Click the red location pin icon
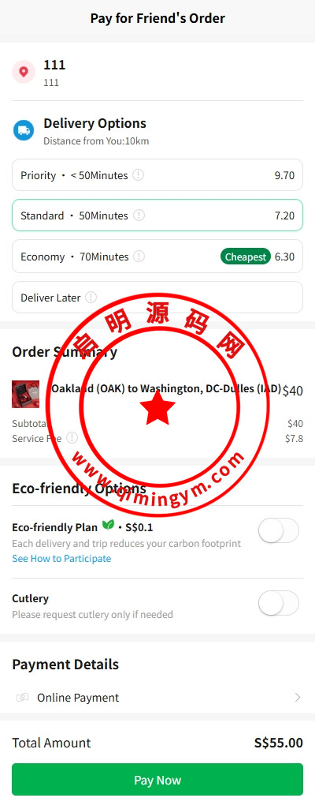This screenshot has width=315, height=809. (23, 72)
